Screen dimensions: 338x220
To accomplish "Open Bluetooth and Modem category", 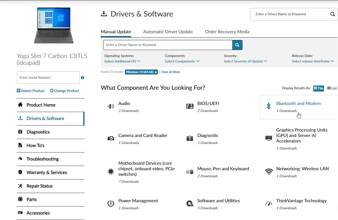I will coord(298,103).
